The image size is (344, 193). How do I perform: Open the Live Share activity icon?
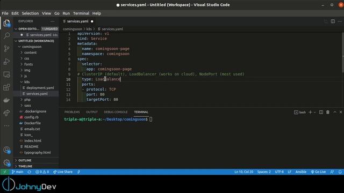[x=6, y=113]
